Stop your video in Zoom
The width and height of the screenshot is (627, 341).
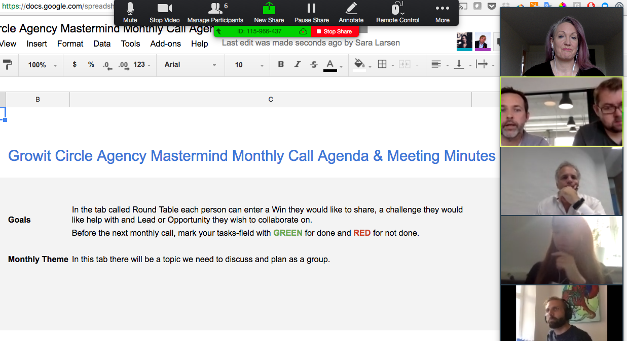click(x=164, y=13)
